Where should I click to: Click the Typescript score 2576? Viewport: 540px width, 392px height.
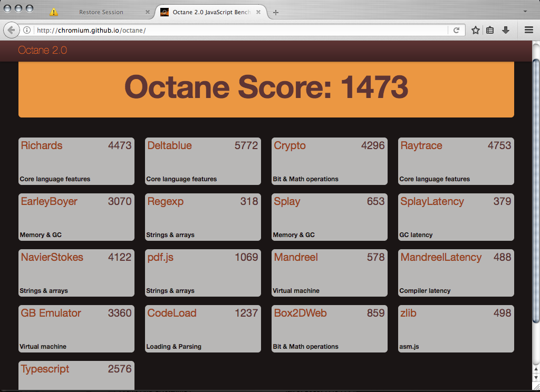click(120, 369)
